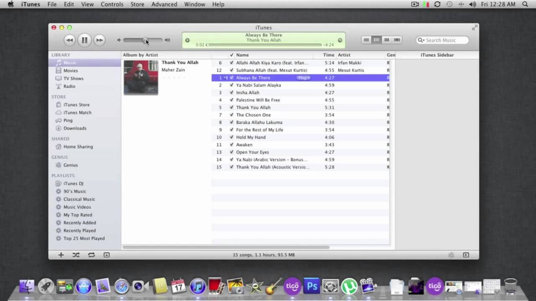This screenshot has width=536, height=301.
Task: Toggle the iTunes Sidebar button at bottom right
Action: (466, 255)
